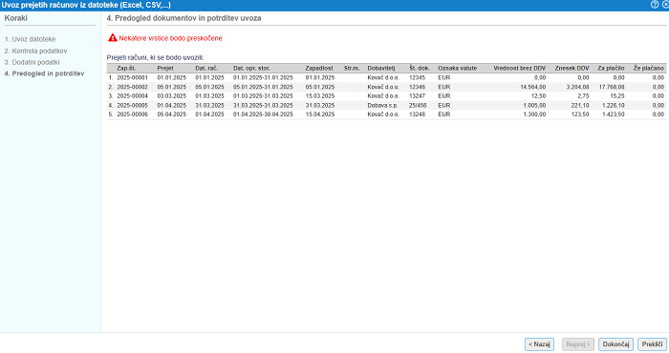Click document number 13248

point(417,114)
